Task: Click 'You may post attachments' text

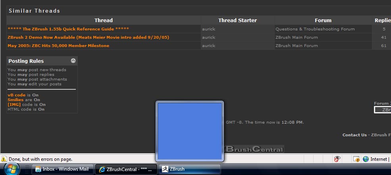Action: pyautogui.click(x=37, y=79)
